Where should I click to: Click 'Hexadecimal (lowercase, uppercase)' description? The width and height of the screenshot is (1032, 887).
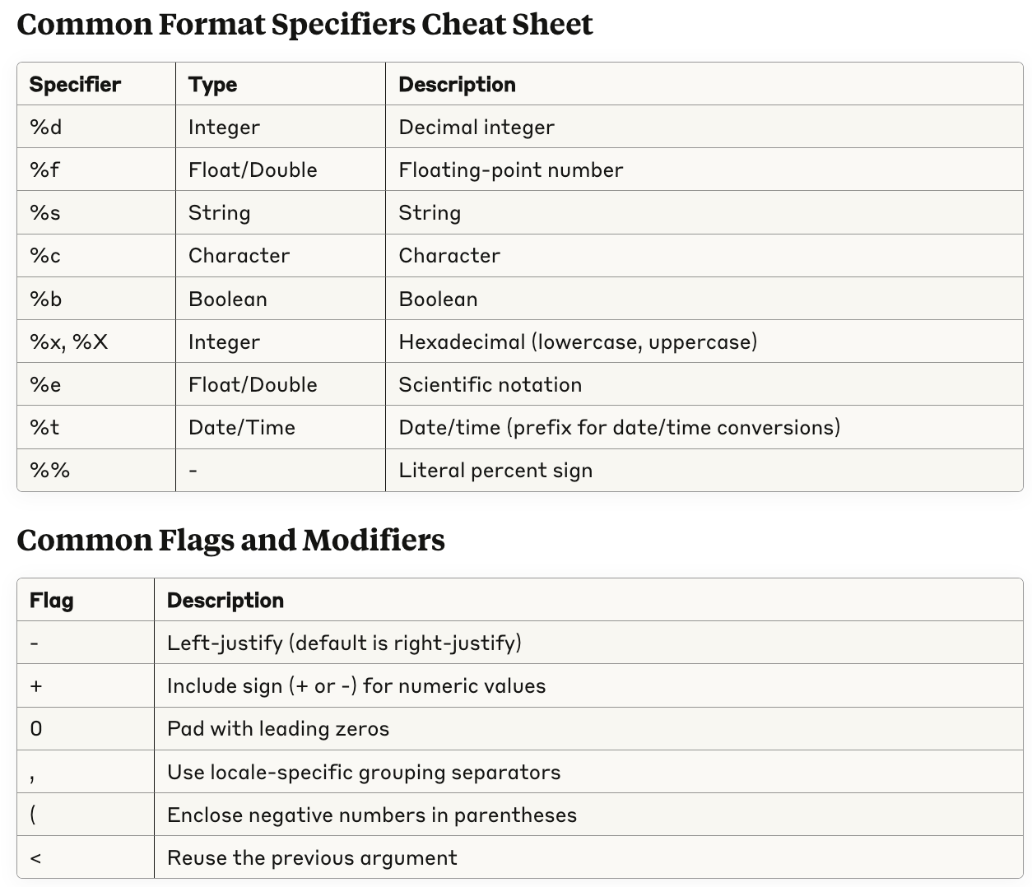(x=578, y=341)
